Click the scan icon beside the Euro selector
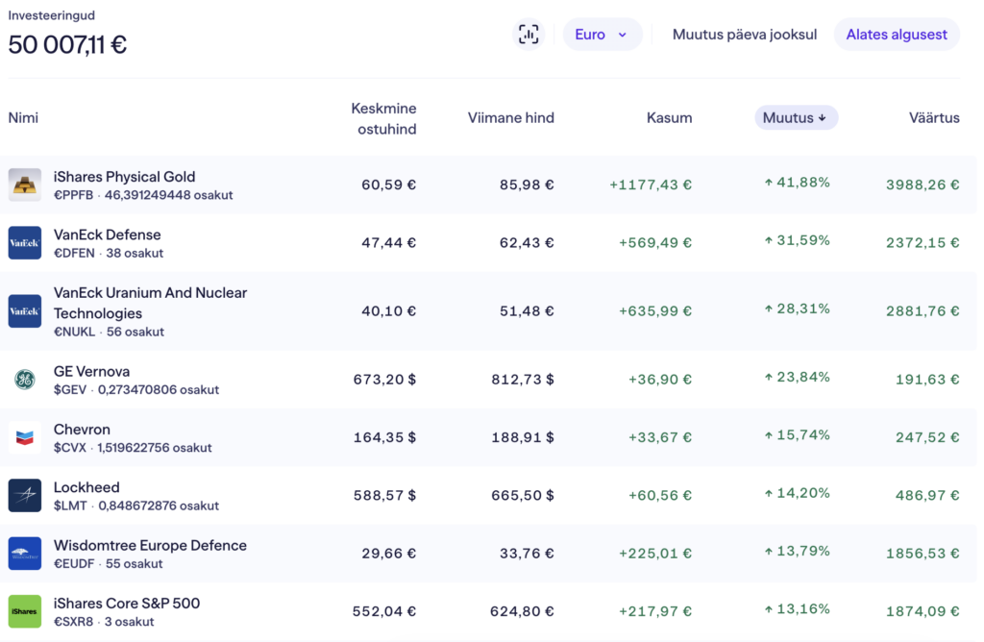 [529, 35]
